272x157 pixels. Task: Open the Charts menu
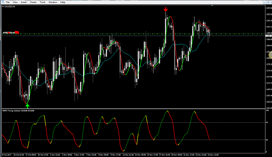(33, 2)
